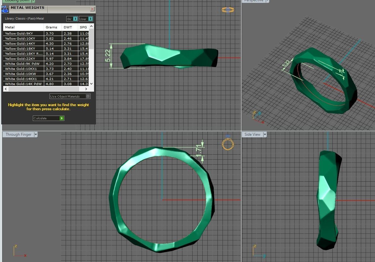
Task: Open the Through Finger viewport dropdown arrow
Action: tap(36, 134)
